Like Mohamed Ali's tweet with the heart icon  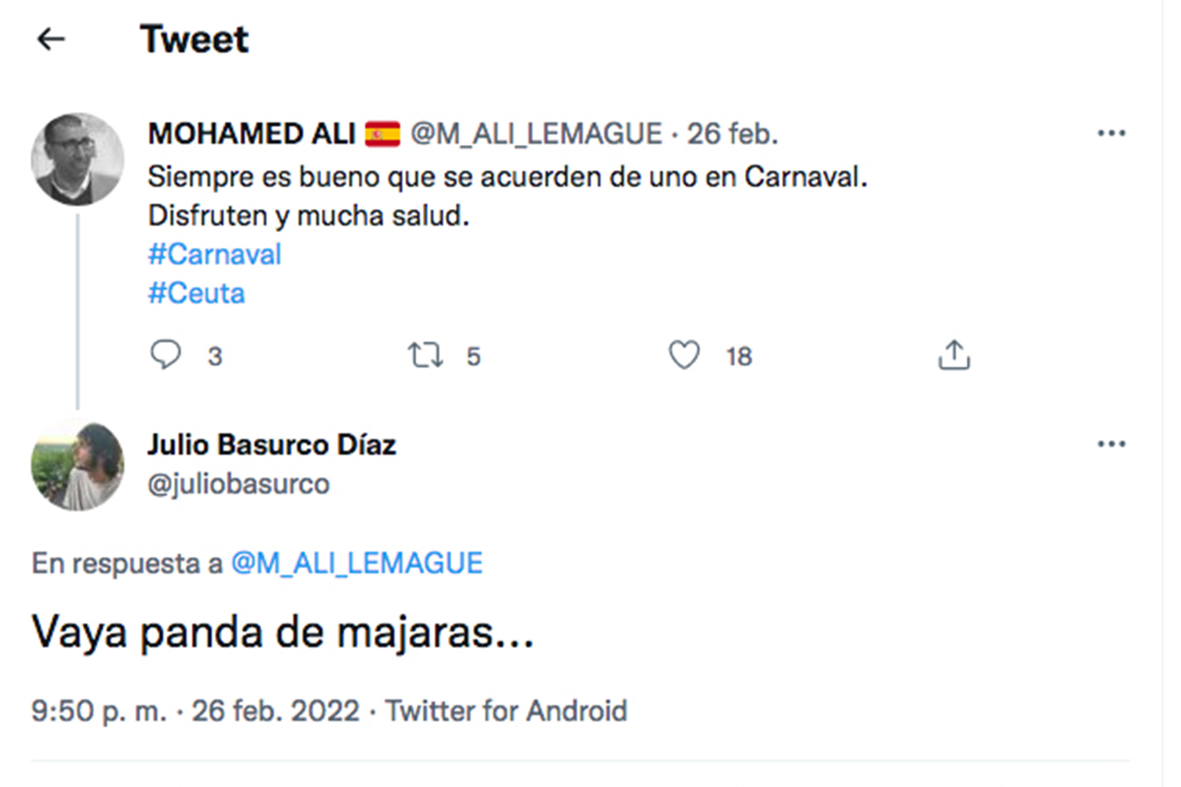pyautogui.click(x=684, y=355)
